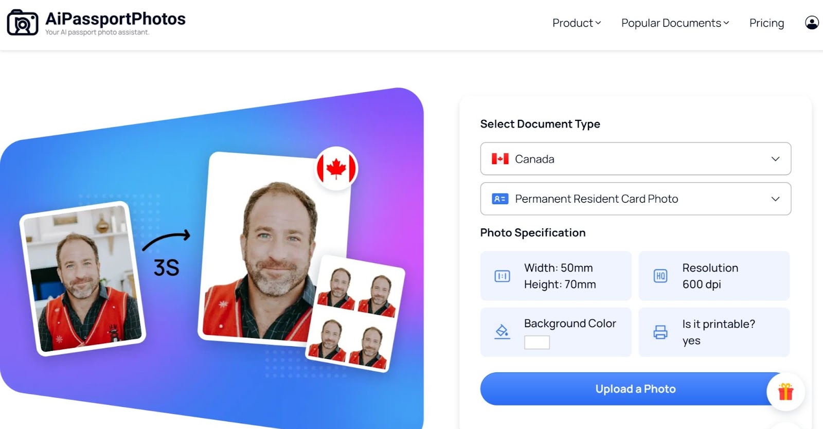Image resolution: width=823 pixels, height=429 pixels.
Task: Click the AiPassportPhotos brand name text
Action: [115, 19]
